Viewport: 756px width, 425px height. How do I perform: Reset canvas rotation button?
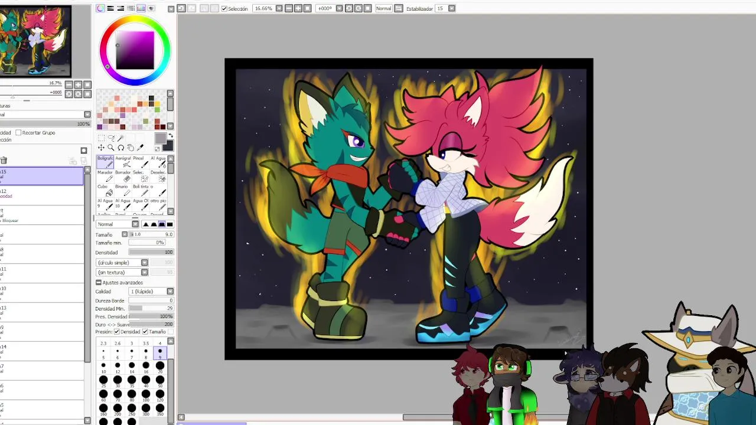click(x=367, y=8)
